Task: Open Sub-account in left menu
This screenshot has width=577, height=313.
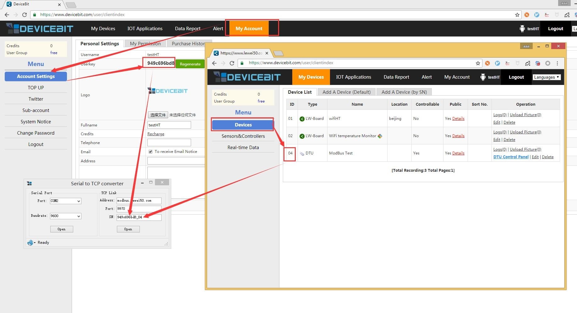Action: click(36, 110)
